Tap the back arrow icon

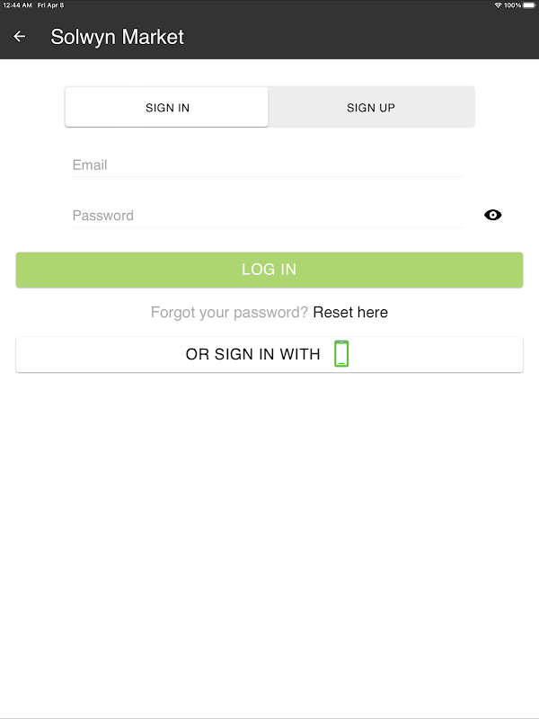point(20,37)
